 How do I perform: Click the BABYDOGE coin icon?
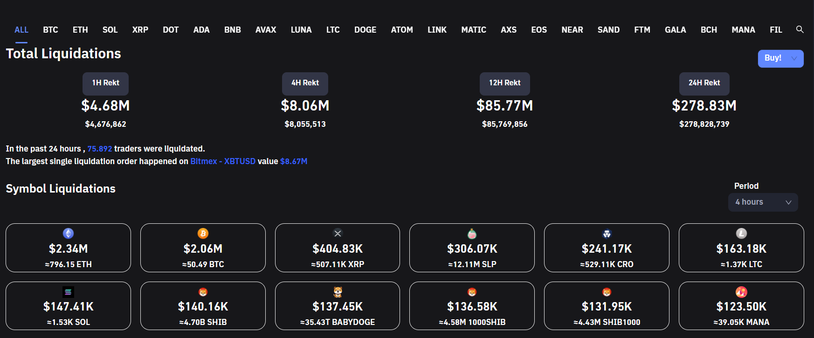(x=338, y=292)
